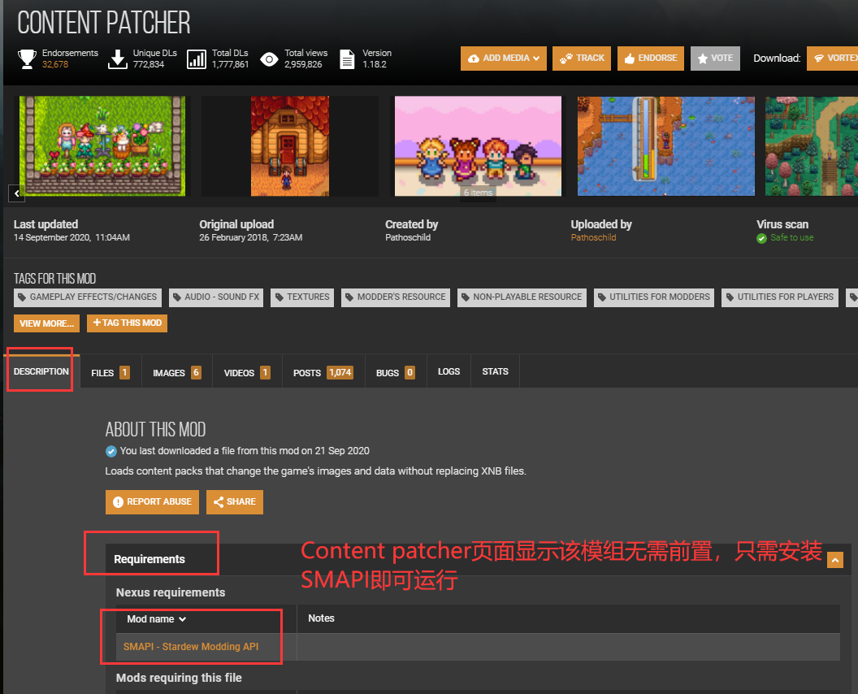Open the fishing minigame screenshot thumbnail
Viewport: 858px width, 694px height.
pyautogui.click(x=666, y=146)
